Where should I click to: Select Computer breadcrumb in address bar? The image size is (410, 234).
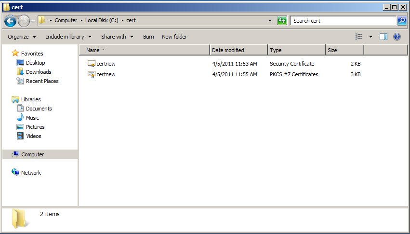(66, 20)
